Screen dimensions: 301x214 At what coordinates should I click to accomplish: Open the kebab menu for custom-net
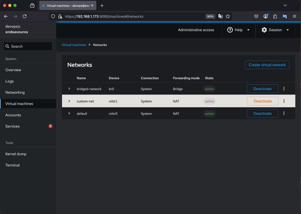(x=284, y=101)
